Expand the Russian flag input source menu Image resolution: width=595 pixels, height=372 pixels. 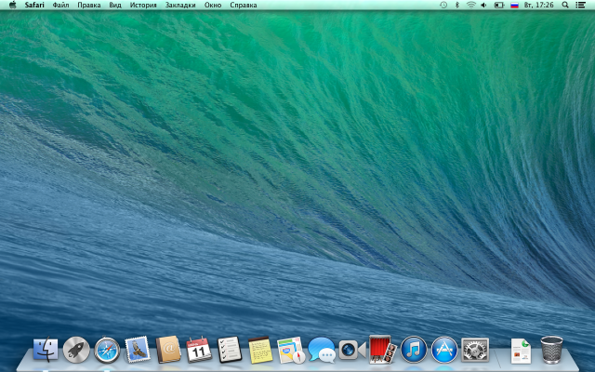[513, 5]
